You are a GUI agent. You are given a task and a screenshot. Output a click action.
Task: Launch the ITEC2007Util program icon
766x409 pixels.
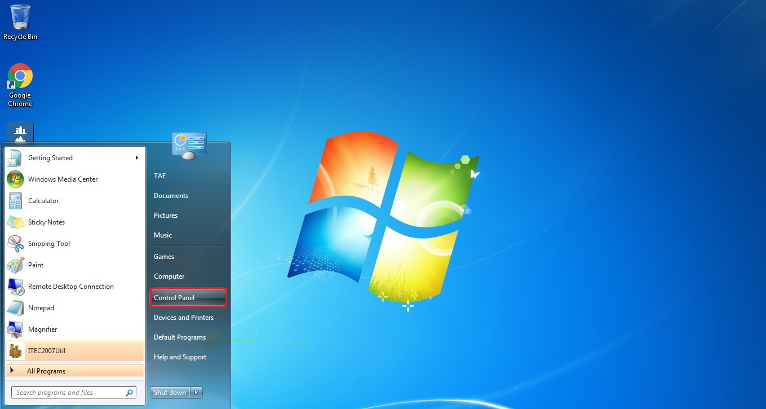click(15, 351)
